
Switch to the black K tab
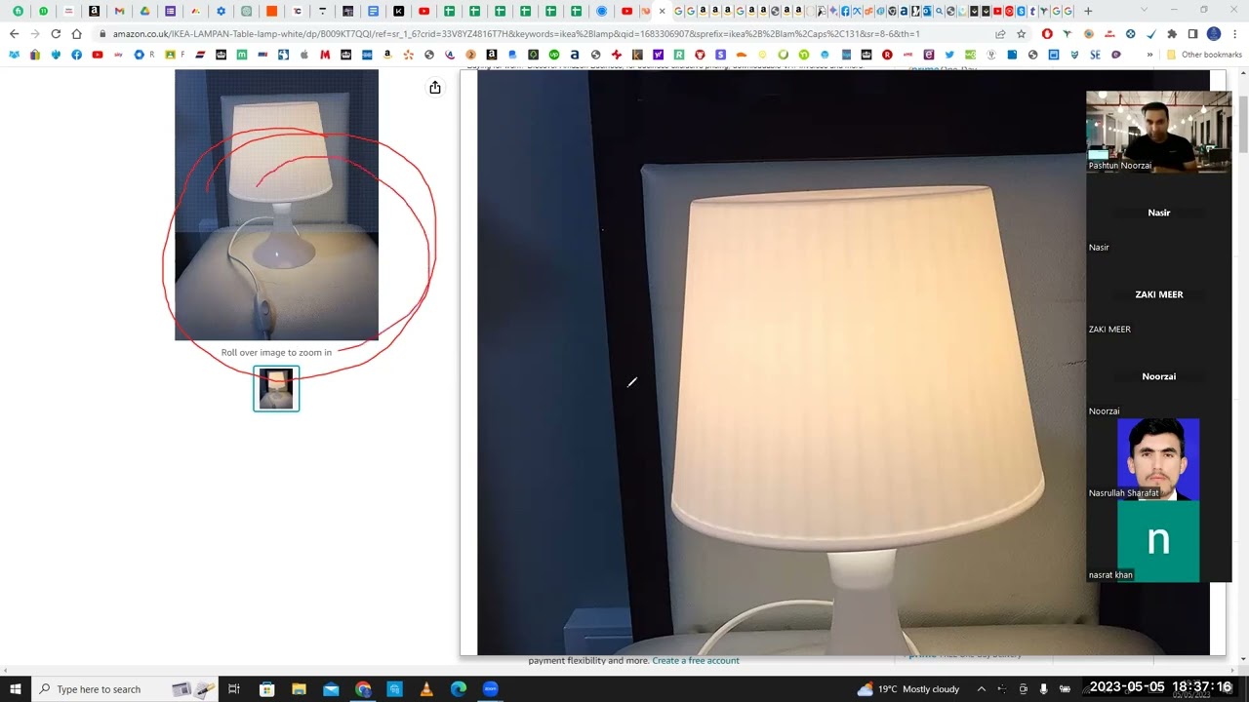[398, 11]
